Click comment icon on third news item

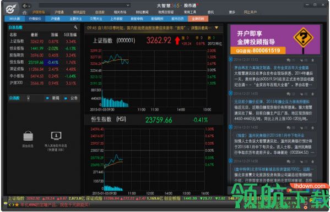pos(289,127)
